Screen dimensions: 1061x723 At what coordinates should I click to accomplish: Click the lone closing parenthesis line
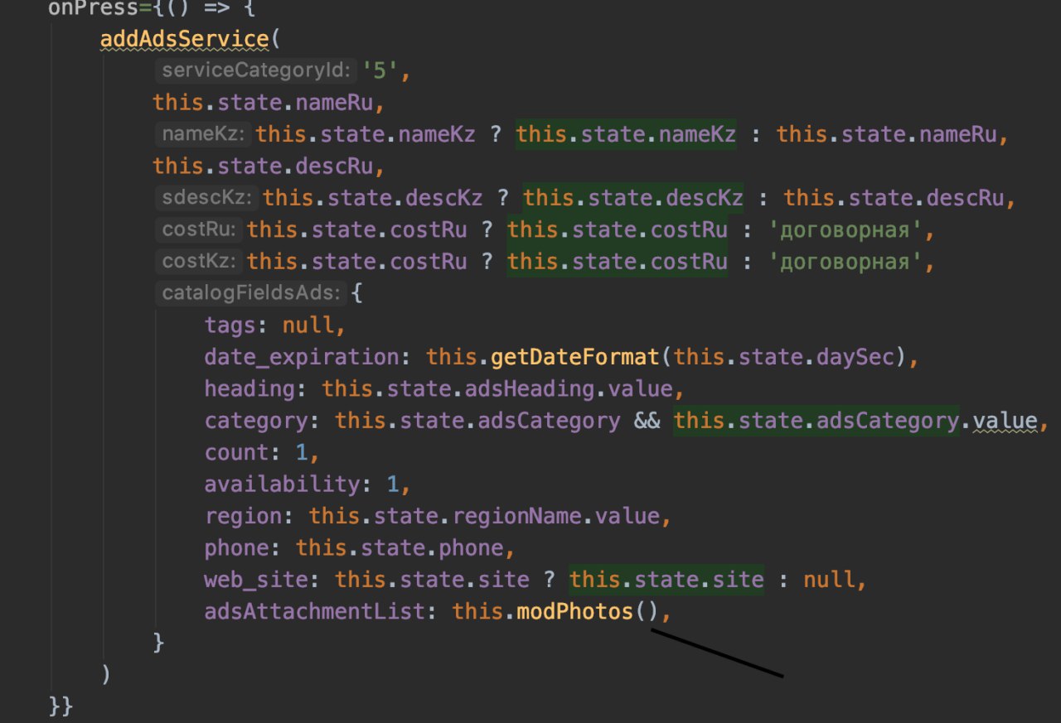(x=106, y=676)
